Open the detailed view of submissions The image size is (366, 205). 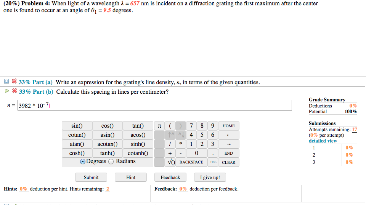[x=323, y=141]
